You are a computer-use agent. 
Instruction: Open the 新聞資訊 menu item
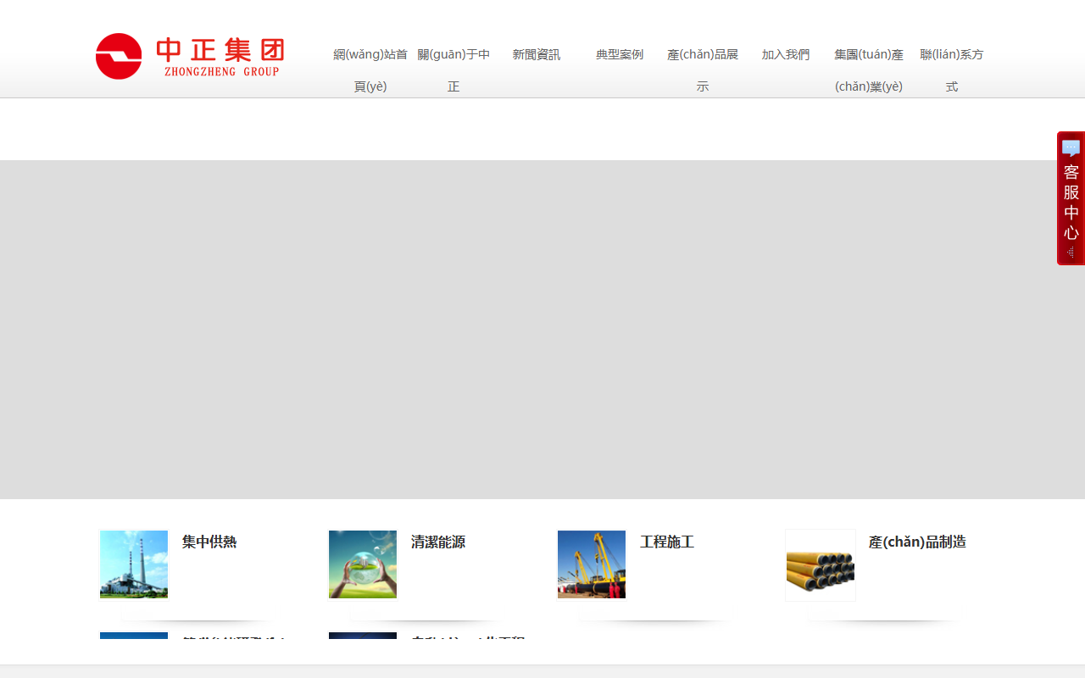click(537, 55)
